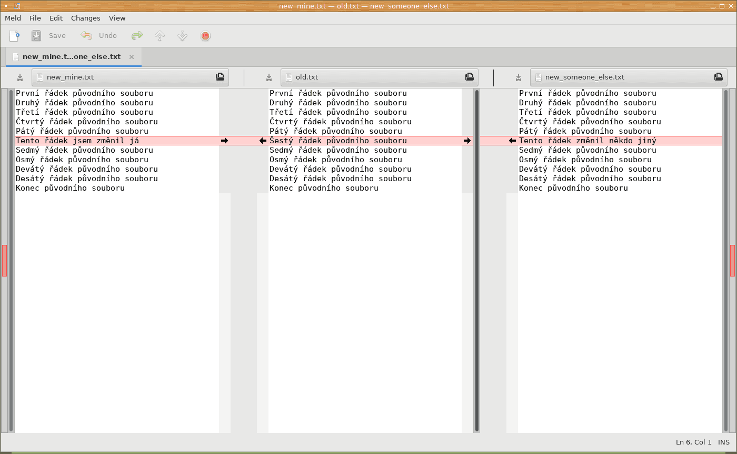Click the old.txt pane's vertical scrollbar

[x=477, y=260]
